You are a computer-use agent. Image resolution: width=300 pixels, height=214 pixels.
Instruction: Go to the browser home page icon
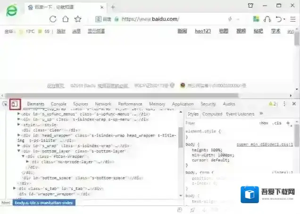66,19
